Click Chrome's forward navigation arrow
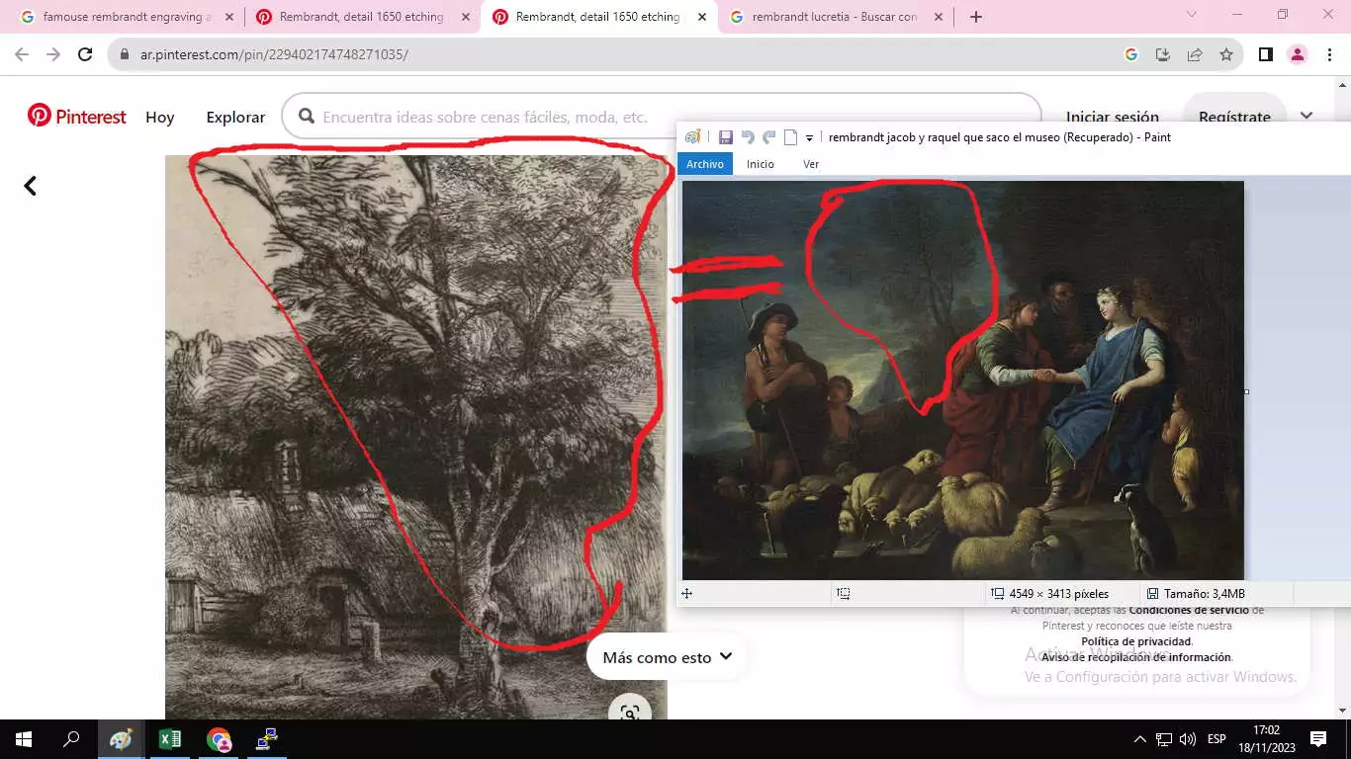 tap(53, 54)
